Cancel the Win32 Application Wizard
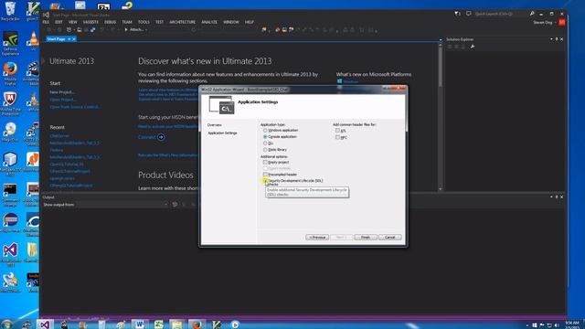Viewport: 585px width, 329px height. [x=390, y=238]
